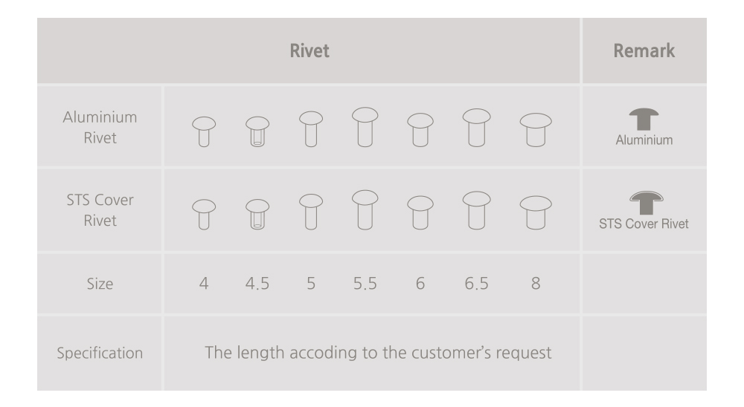The width and height of the screenshot is (744, 407).
Task: Select the Aluminium Rivet row label
Action: pyautogui.click(x=100, y=127)
